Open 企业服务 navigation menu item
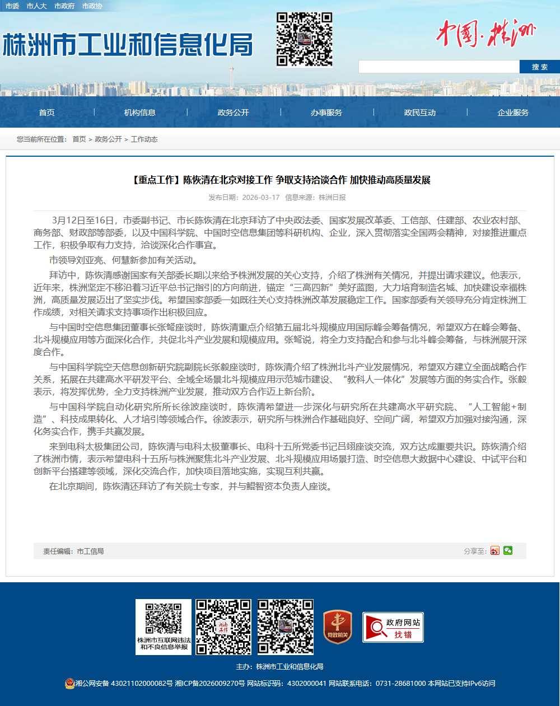This screenshot has height=706, width=560. point(513,113)
